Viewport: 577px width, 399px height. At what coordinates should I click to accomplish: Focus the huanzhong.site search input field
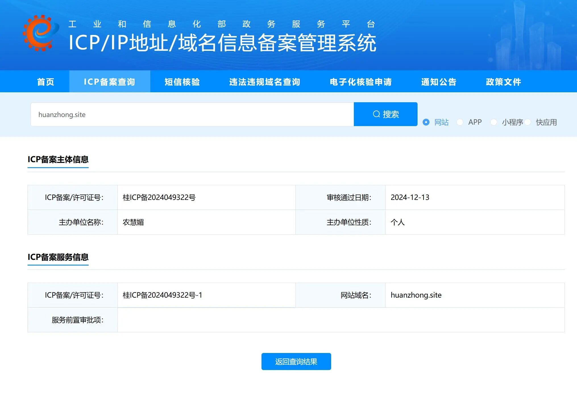point(192,114)
